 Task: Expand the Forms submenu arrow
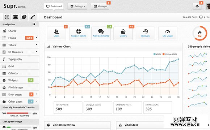37,38
